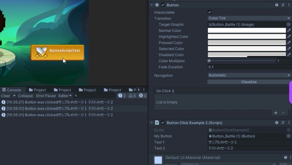292x165 pixels.
Task: Open the Normal Color swatch
Action: (247, 30)
